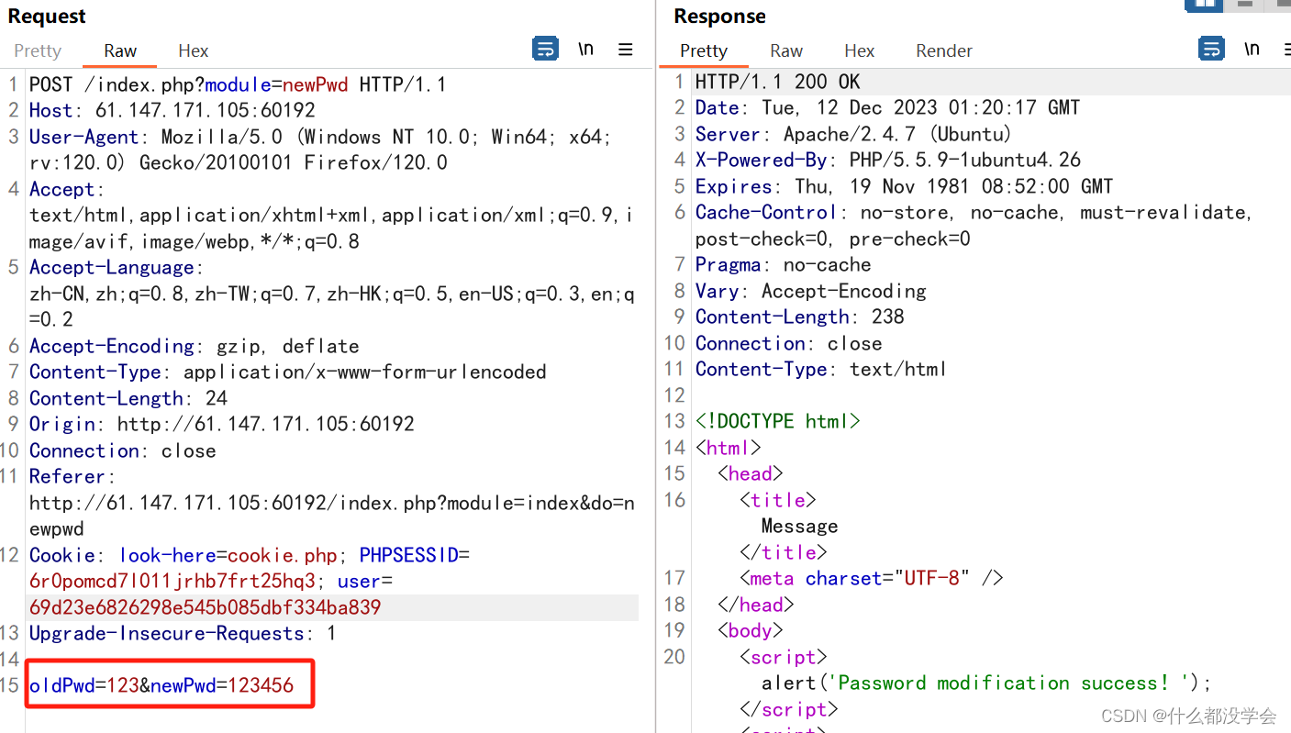Viewport: 1291px width, 733px height.
Task: Click the HTTP/1.1 200 OK status line
Action: point(778,82)
